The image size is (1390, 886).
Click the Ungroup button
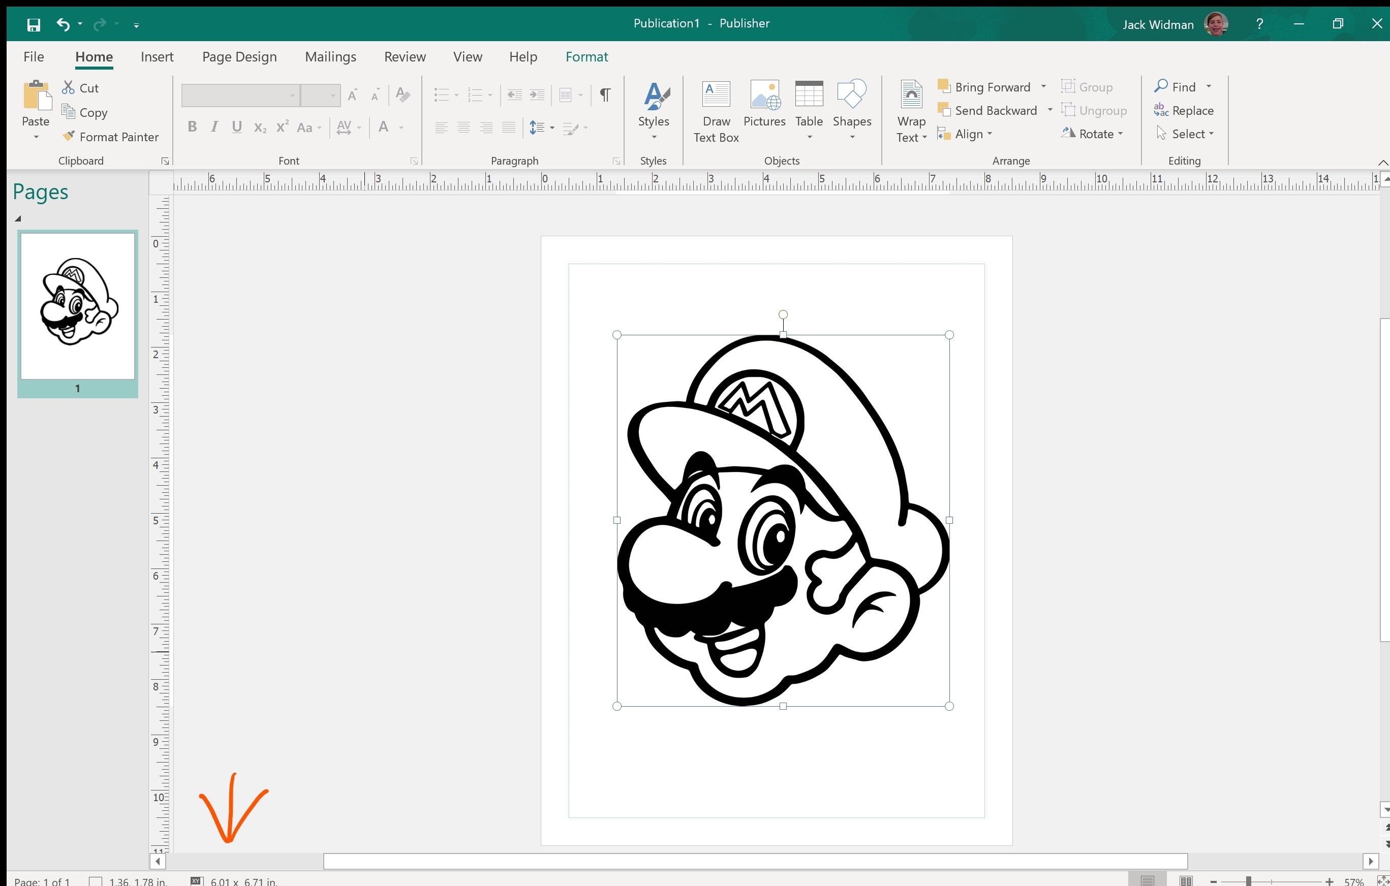[x=1094, y=110]
